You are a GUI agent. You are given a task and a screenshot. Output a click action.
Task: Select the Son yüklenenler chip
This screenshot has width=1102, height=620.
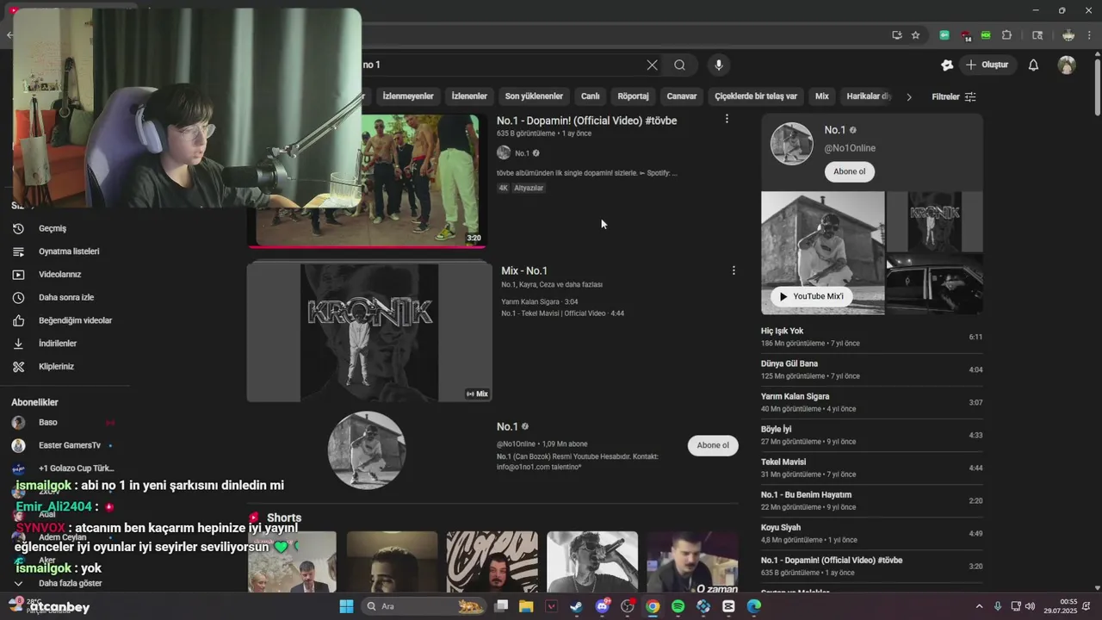tap(534, 96)
